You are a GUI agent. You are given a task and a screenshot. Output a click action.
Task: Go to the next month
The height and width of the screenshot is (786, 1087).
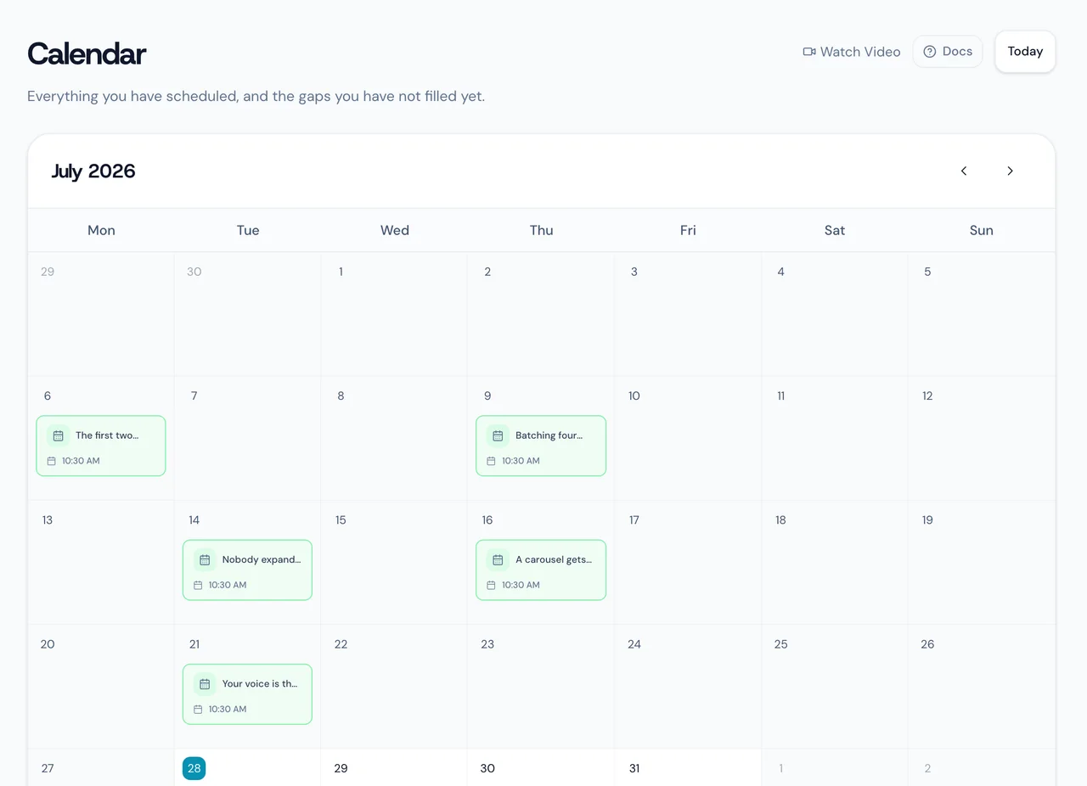1010,171
